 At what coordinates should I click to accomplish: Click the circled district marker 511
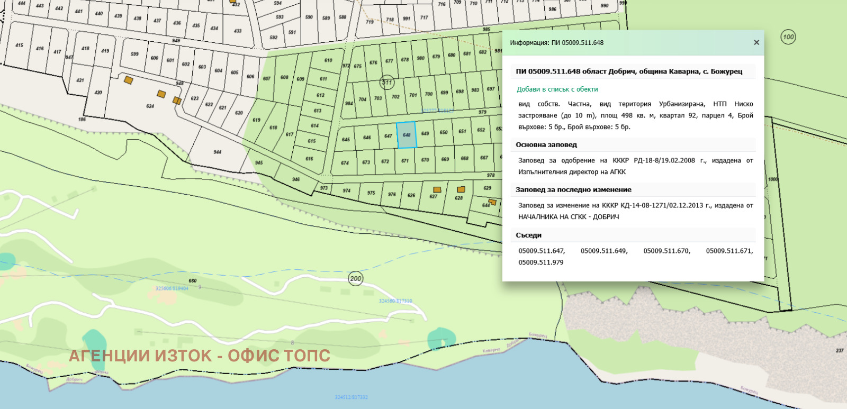[387, 82]
